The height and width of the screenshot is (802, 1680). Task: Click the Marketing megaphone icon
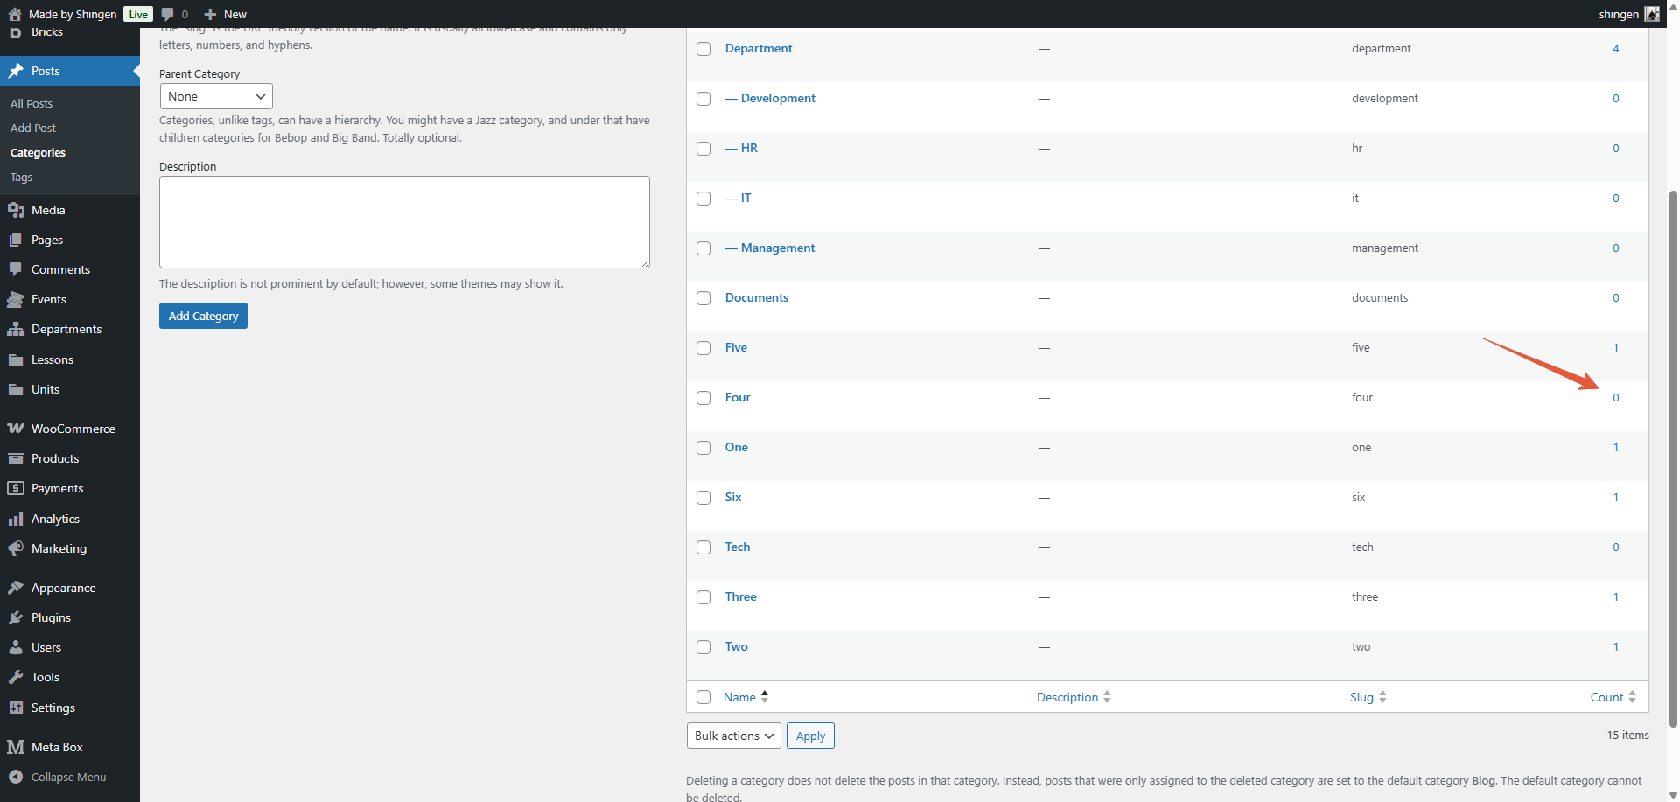point(16,548)
